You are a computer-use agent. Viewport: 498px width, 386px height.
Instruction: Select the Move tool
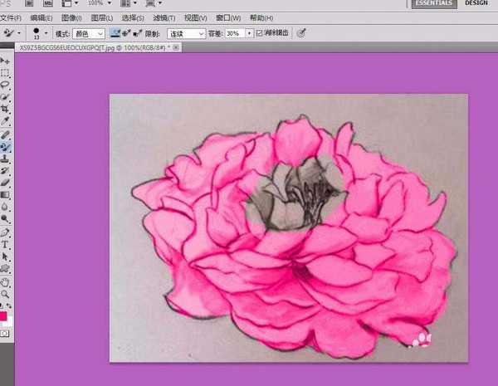(5, 62)
